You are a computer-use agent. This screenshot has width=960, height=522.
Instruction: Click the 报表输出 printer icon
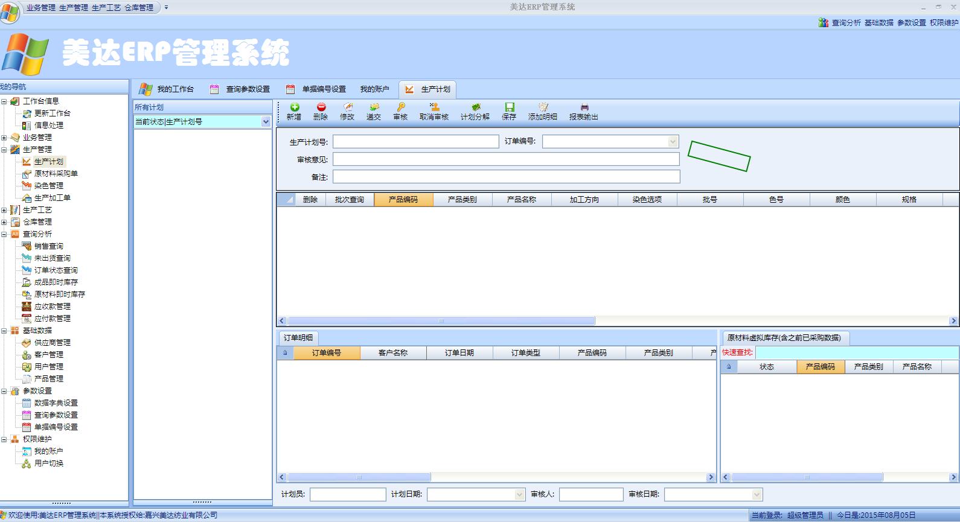pyautogui.click(x=583, y=107)
